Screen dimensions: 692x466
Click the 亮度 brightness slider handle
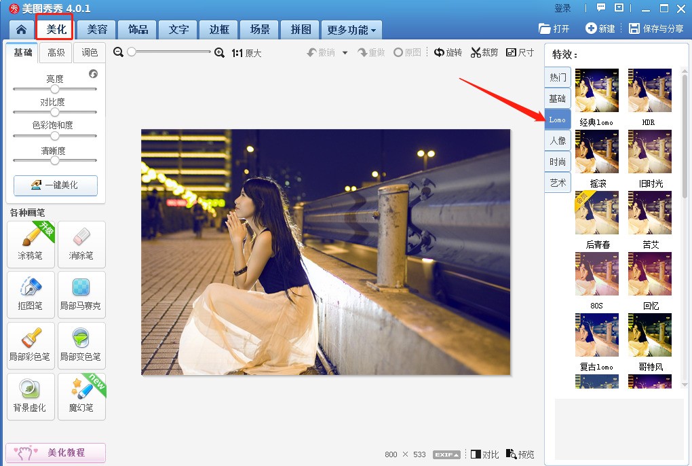pos(55,89)
